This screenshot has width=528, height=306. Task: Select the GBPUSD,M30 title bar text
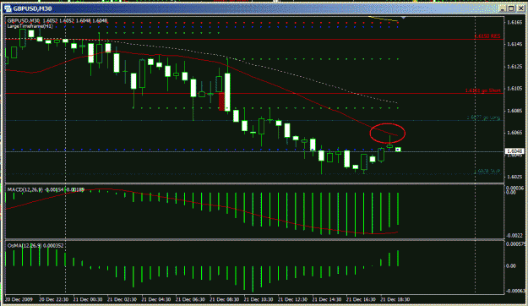(x=33, y=8)
